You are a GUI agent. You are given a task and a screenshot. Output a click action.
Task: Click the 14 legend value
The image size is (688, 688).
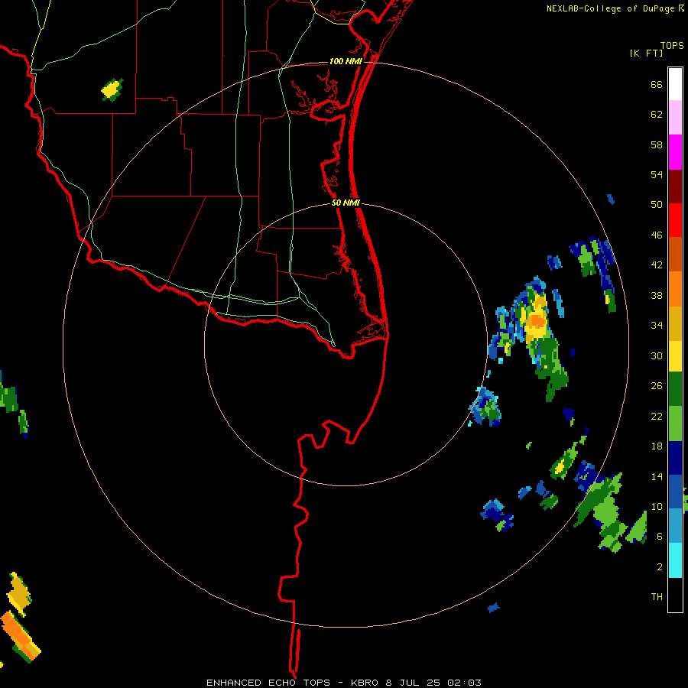(657, 476)
